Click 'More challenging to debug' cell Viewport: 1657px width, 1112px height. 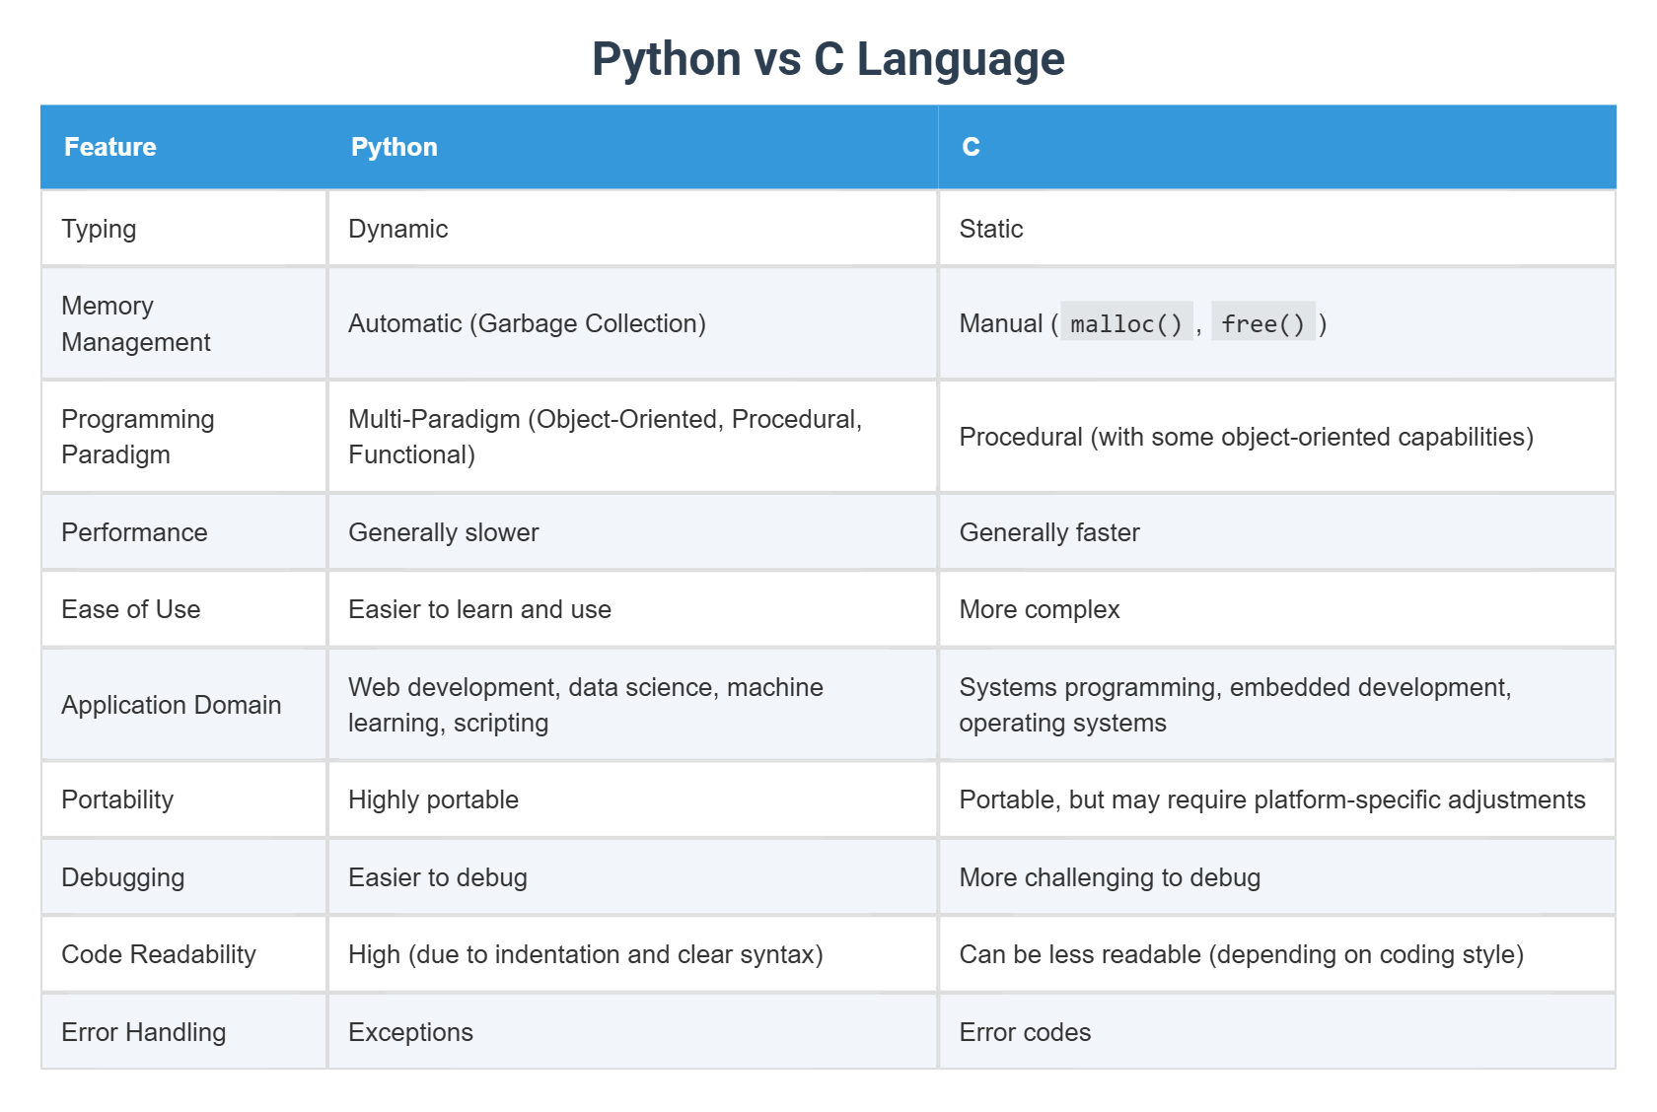pos(1277,877)
